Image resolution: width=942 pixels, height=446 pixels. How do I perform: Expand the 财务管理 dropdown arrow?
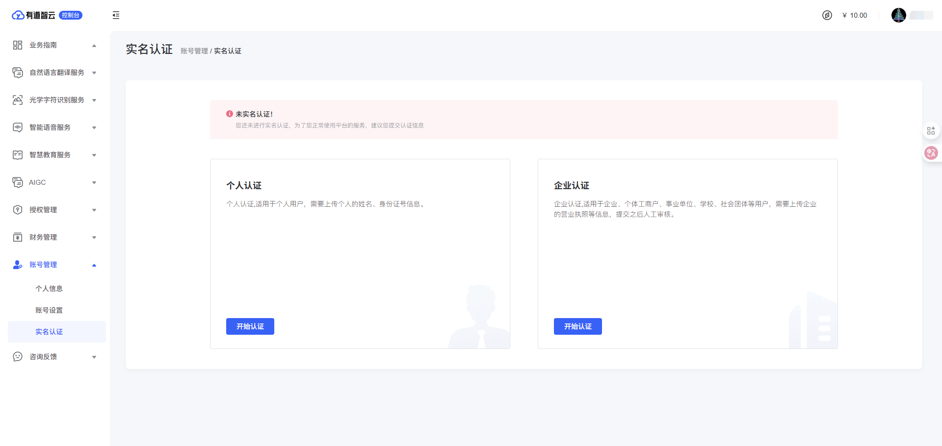point(94,238)
